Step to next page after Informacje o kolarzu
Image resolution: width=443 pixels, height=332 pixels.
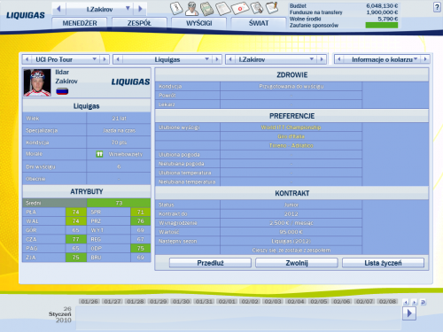425,59
